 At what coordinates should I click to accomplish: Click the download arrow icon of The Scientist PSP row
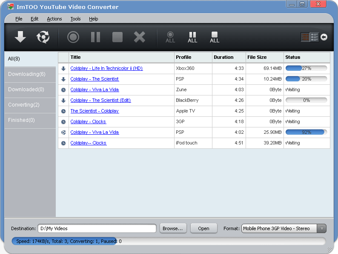pos(63,79)
